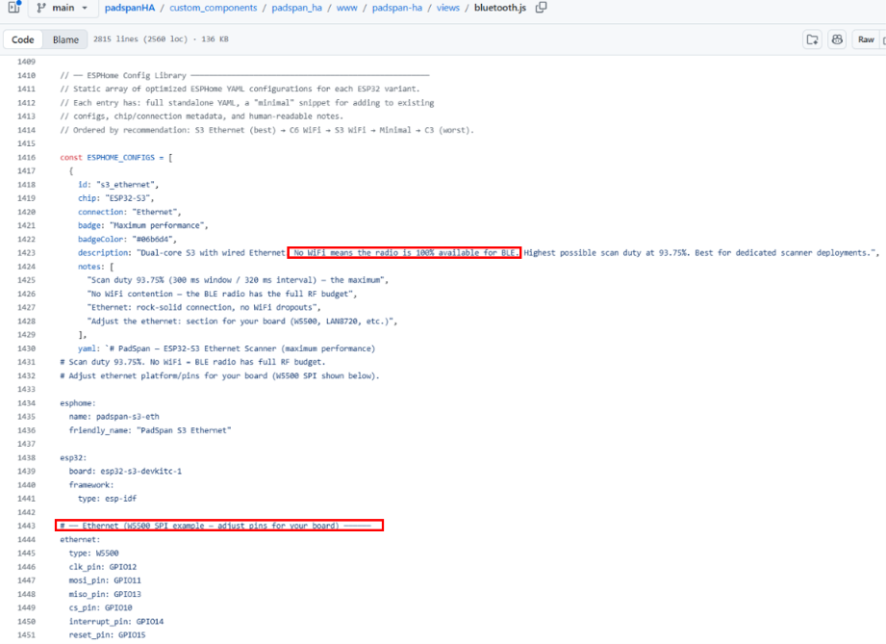Open padspanHA repository breadcrumb link
This screenshot has width=886, height=644.
tap(130, 8)
